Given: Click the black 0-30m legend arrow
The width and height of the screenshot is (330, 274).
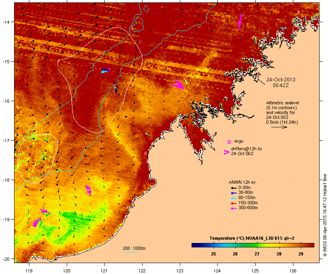Looking at the screenshot, I should coord(233,188).
